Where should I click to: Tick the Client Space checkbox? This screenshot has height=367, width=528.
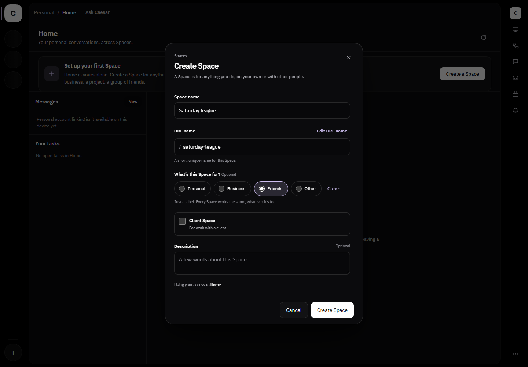click(x=182, y=221)
